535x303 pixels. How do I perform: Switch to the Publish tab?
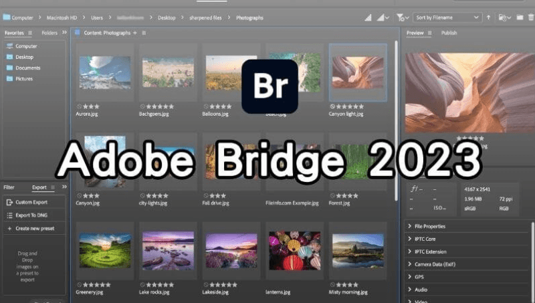[449, 33]
